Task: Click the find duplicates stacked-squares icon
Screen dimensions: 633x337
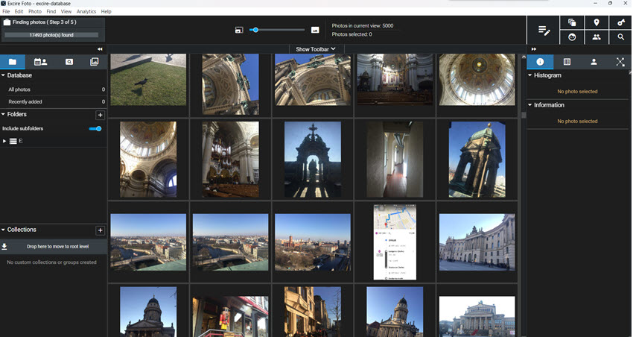Action: (572, 22)
